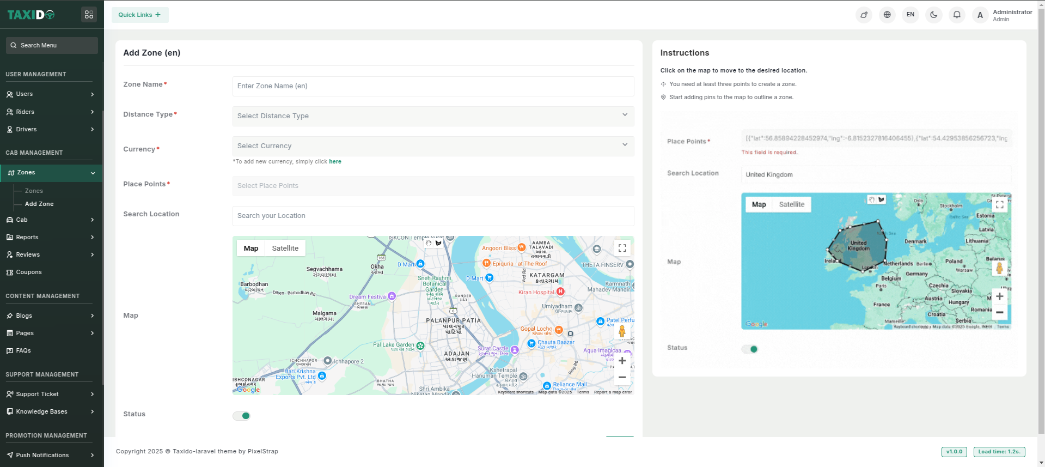This screenshot has width=1045, height=467.
Task: Open the Select Distance Type dropdown
Action: pyautogui.click(x=433, y=116)
